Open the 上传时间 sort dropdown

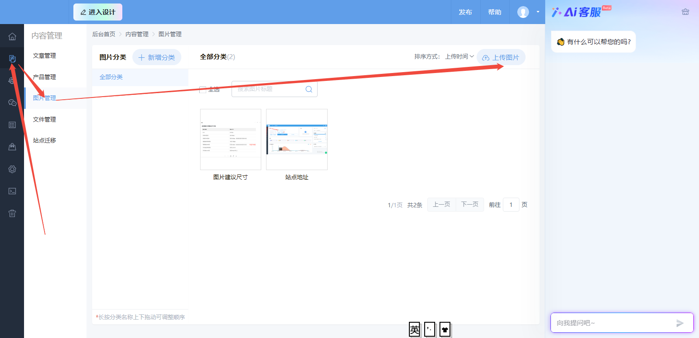click(x=460, y=56)
